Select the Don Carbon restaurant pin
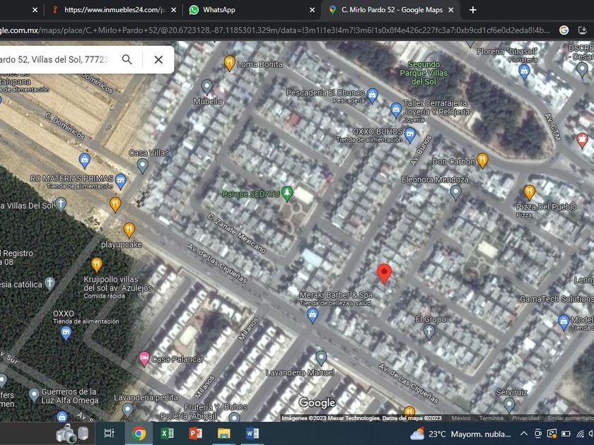The height and width of the screenshot is (445, 594). click(x=482, y=160)
